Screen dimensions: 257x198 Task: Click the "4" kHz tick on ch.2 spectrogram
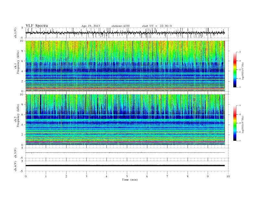[22, 125]
